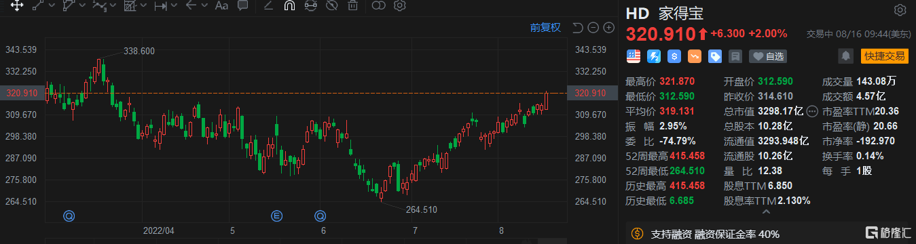Click the US flag market icon
The image size is (916, 244).
click(x=634, y=56)
